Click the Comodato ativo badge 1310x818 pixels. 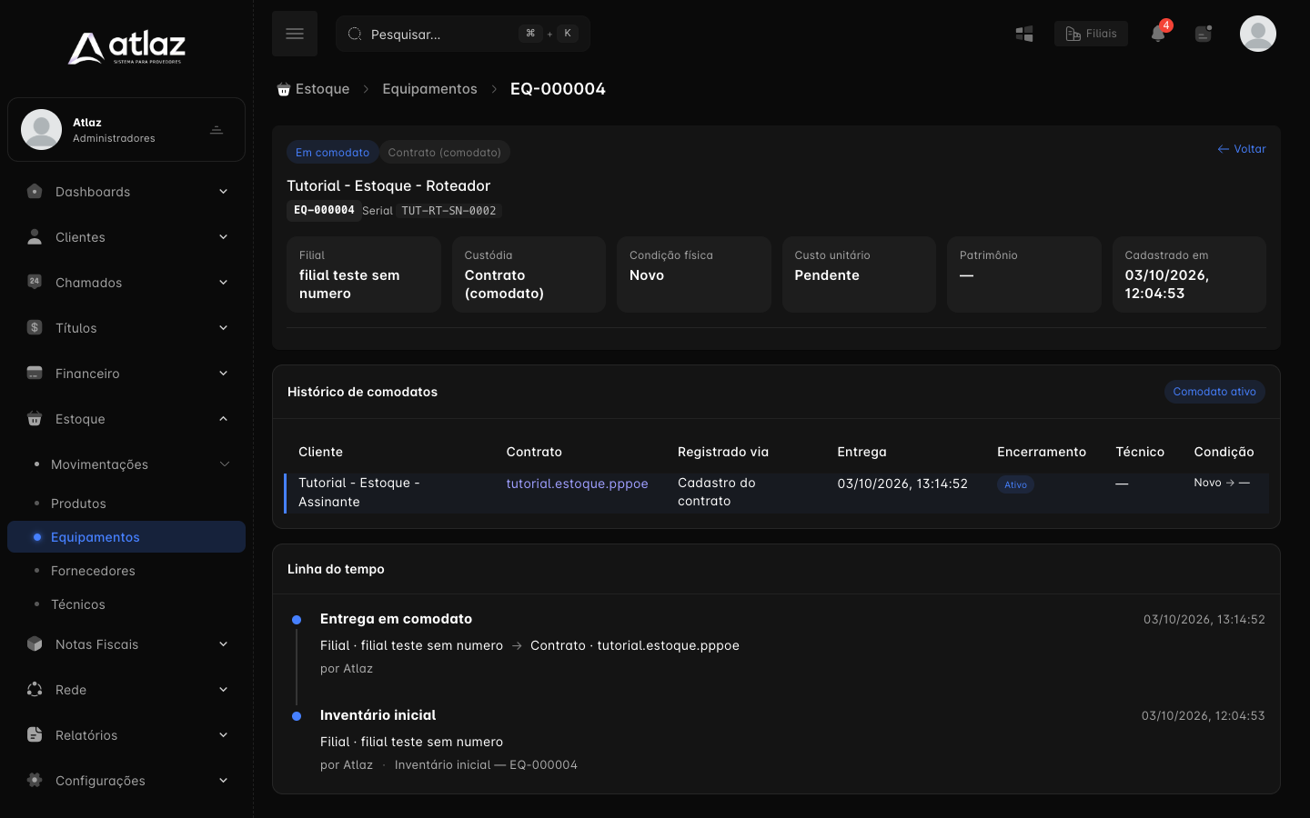(1214, 392)
